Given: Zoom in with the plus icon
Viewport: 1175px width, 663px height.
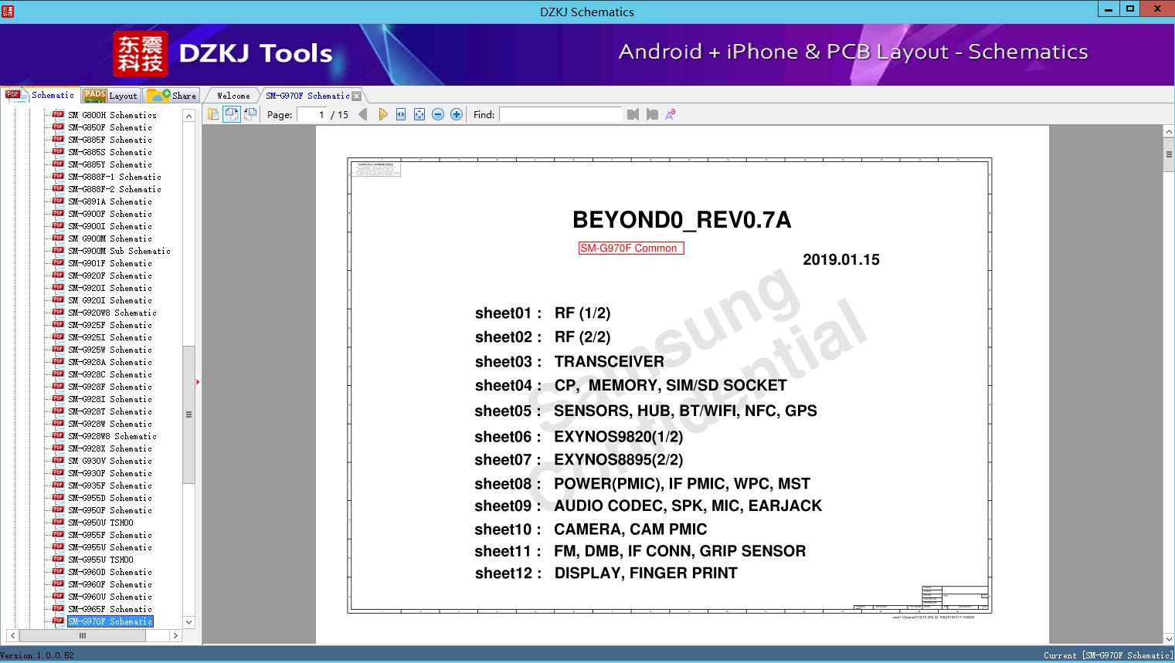Looking at the screenshot, I should 457,114.
